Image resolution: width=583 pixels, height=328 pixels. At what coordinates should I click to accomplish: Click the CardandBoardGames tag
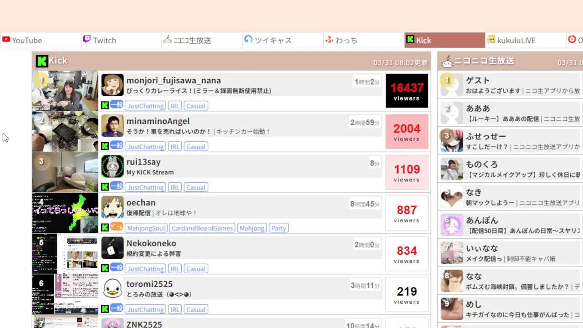(x=202, y=228)
